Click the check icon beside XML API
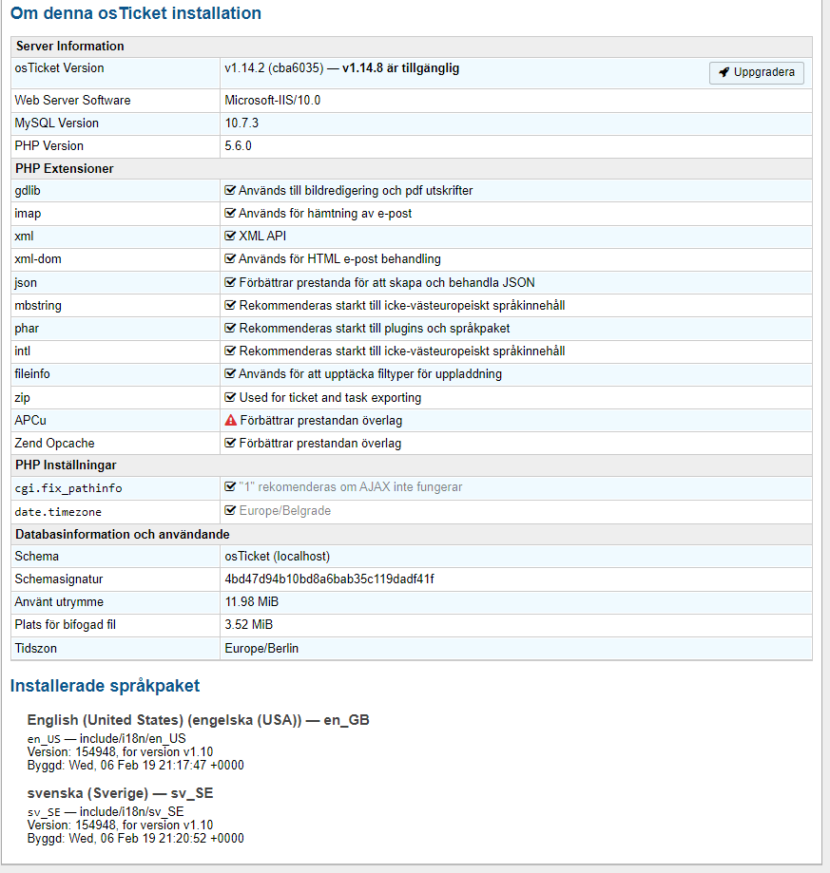The image size is (830, 873). pyautogui.click(x=230, y=237)
